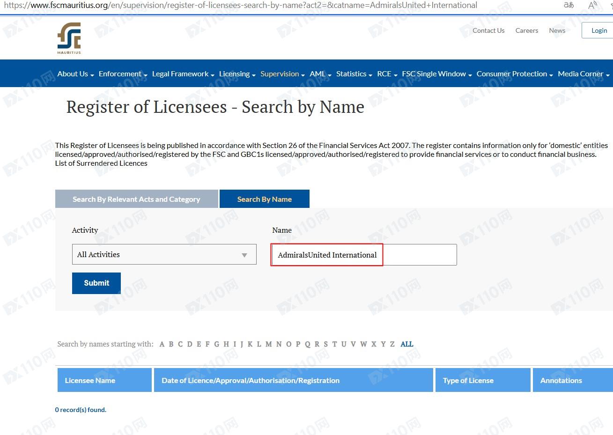Click the FSC Mauritius logo

pyautogui.click(x=69, y=38)
